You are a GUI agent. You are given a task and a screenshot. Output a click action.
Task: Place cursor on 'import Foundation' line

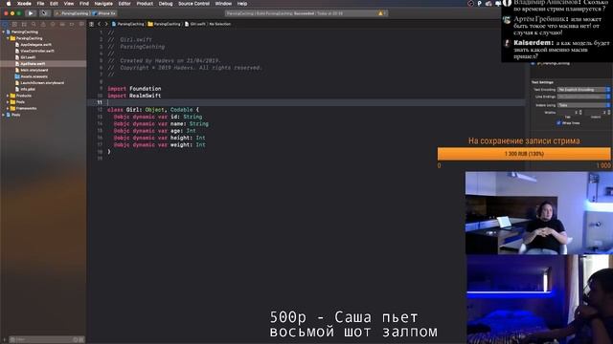coord(134,89)
